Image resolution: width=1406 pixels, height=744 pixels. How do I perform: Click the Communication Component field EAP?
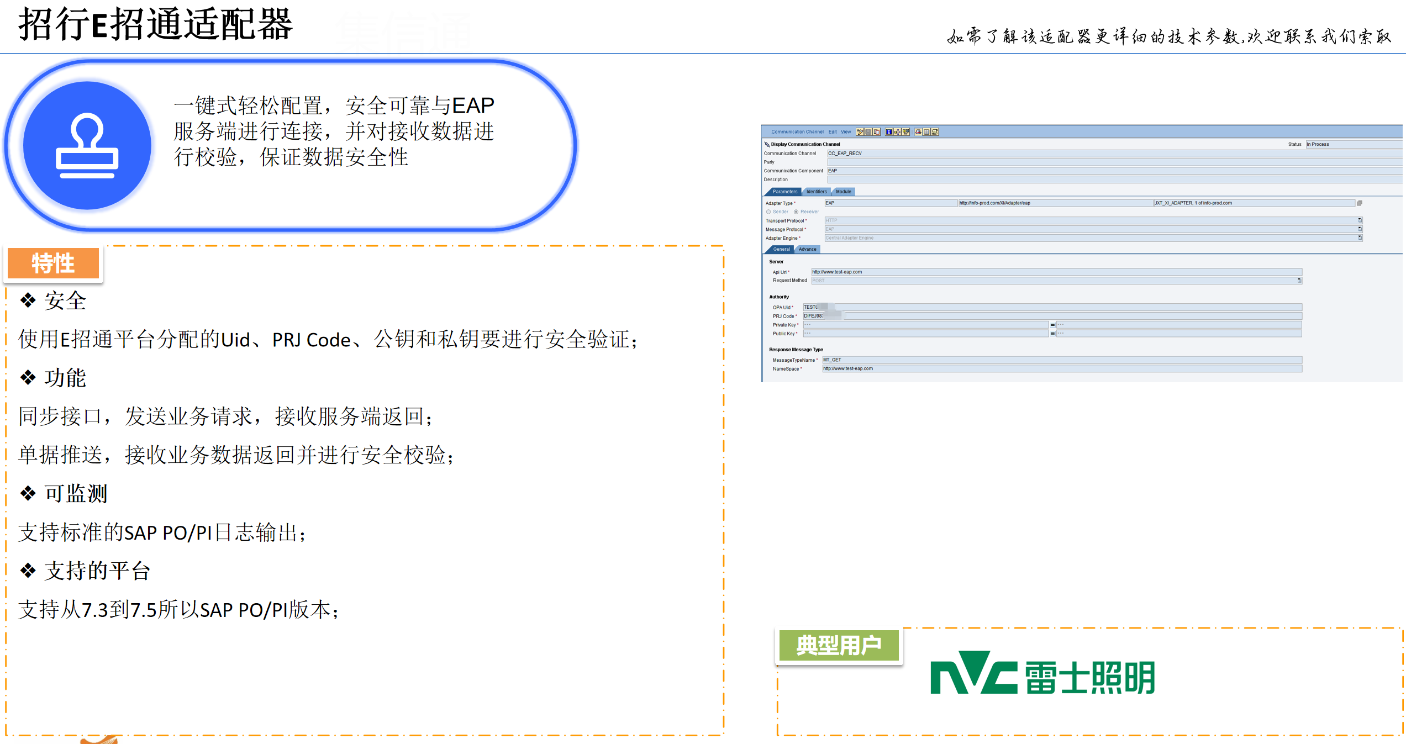click(x=1114, y=171)
